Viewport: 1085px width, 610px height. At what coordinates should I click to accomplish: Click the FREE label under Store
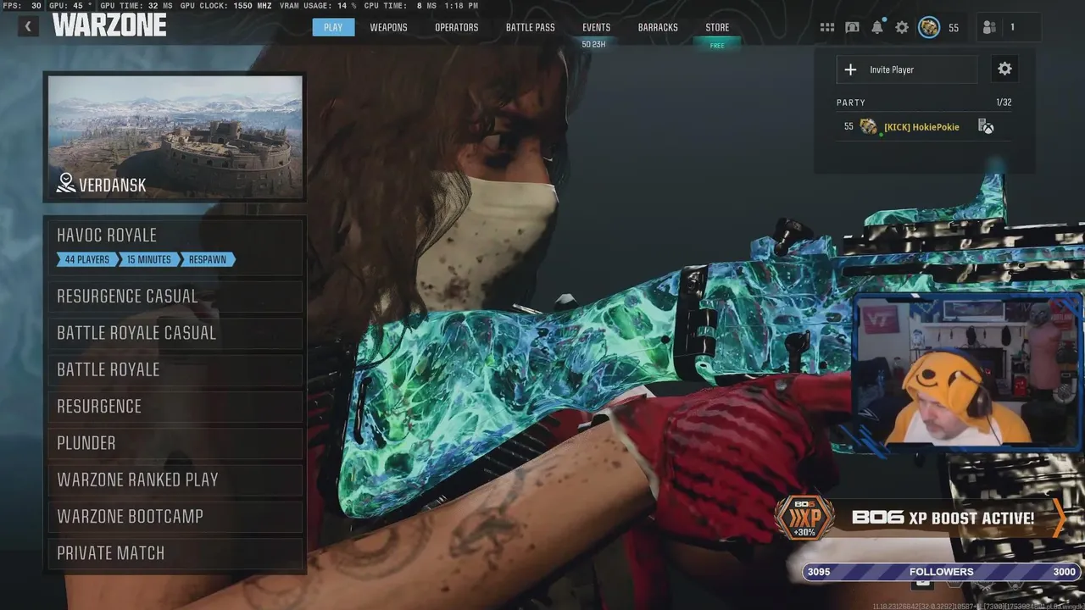[x=717, y=46]
